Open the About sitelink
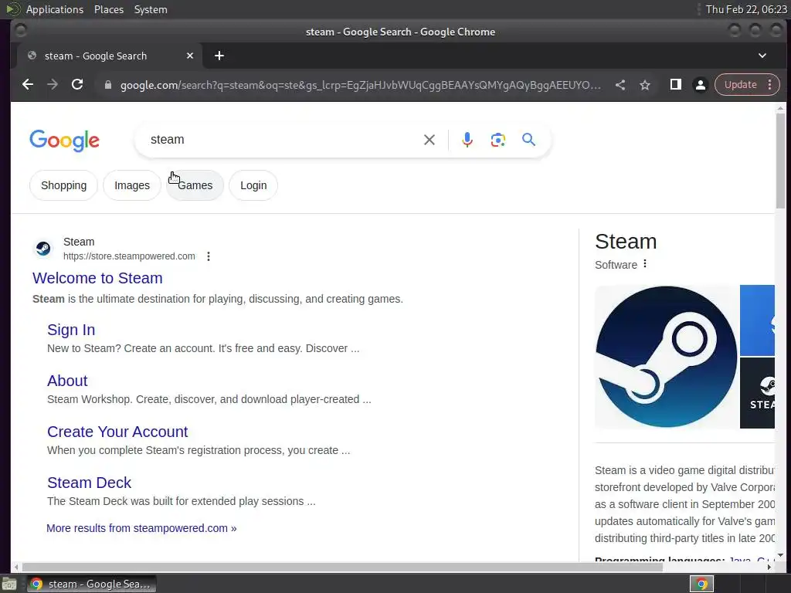791x593 pixels. click(67, 381)
